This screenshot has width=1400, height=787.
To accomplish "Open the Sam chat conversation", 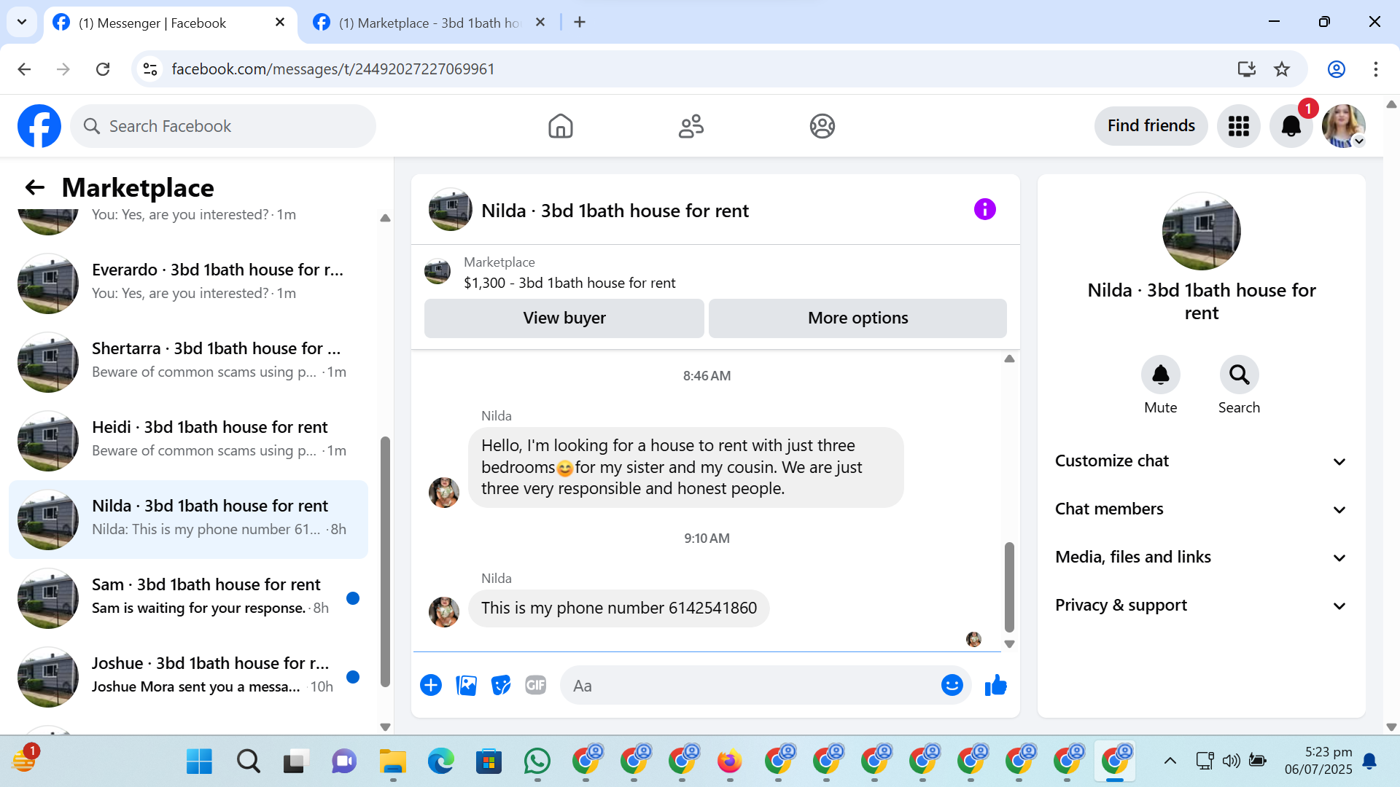I will click(x=188, y=598).
